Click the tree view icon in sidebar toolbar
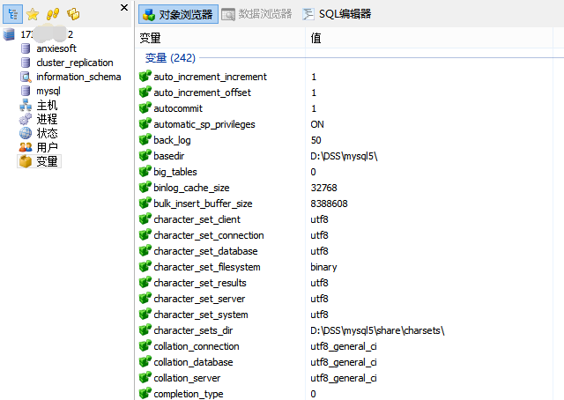Viewport: 564px width, 400px height. click(13, 14)
